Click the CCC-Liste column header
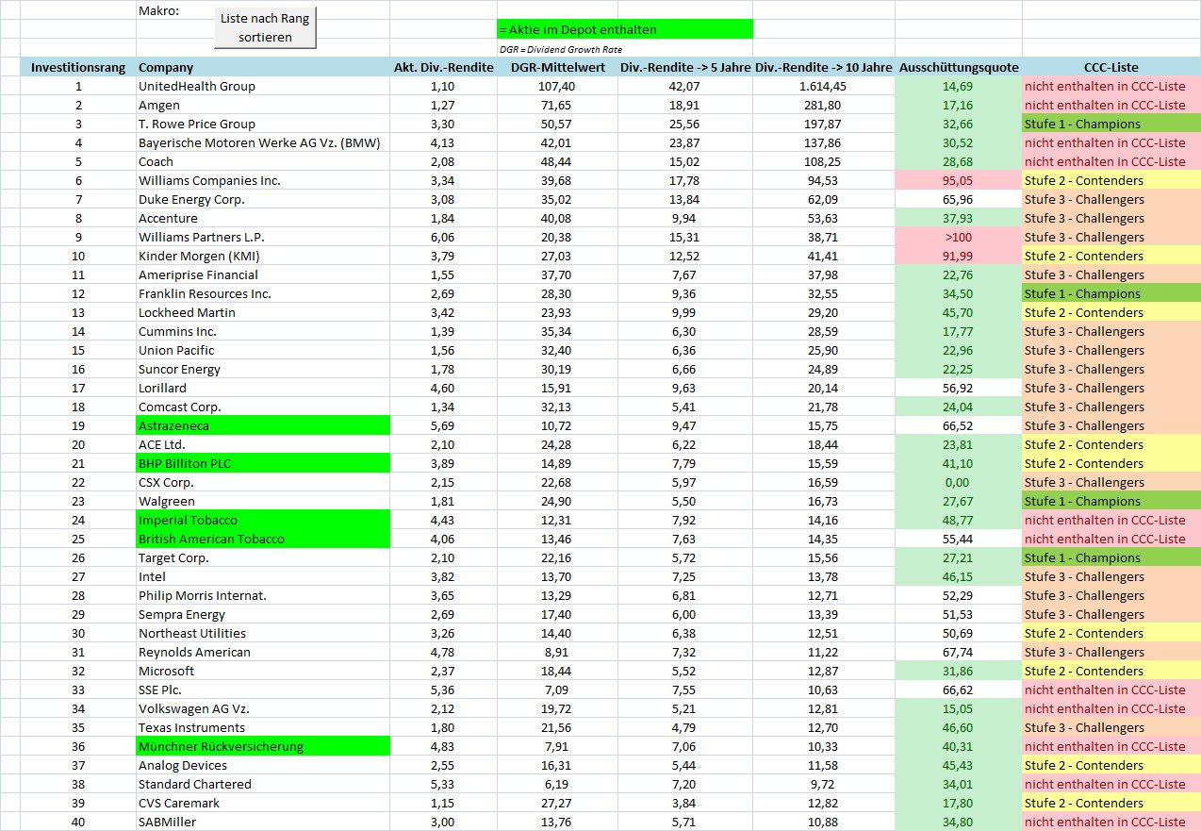Viewport: 1201px width, 831px height. 1111,67
